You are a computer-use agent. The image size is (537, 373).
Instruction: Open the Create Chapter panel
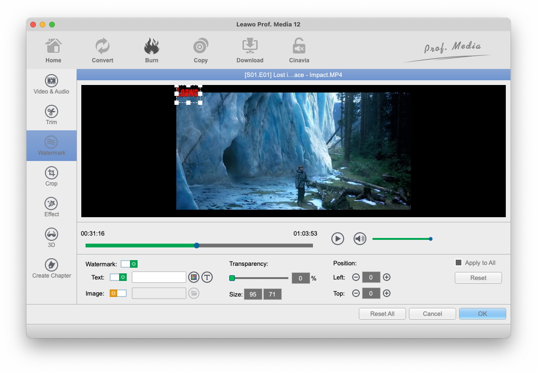[52, 268]
